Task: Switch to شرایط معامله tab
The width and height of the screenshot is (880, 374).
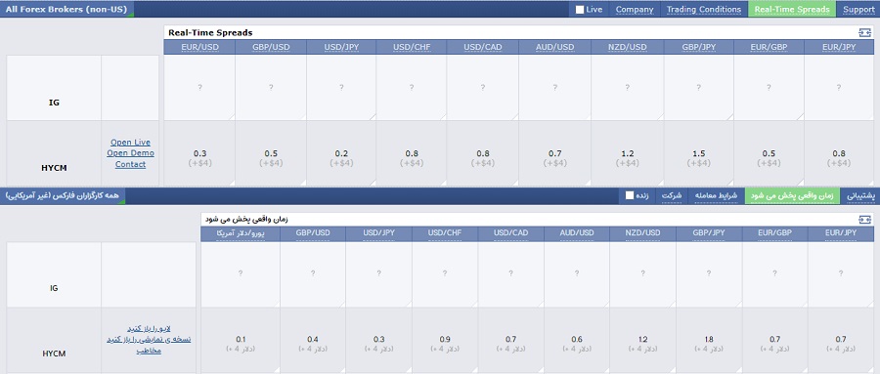Action: coord(716,195)
